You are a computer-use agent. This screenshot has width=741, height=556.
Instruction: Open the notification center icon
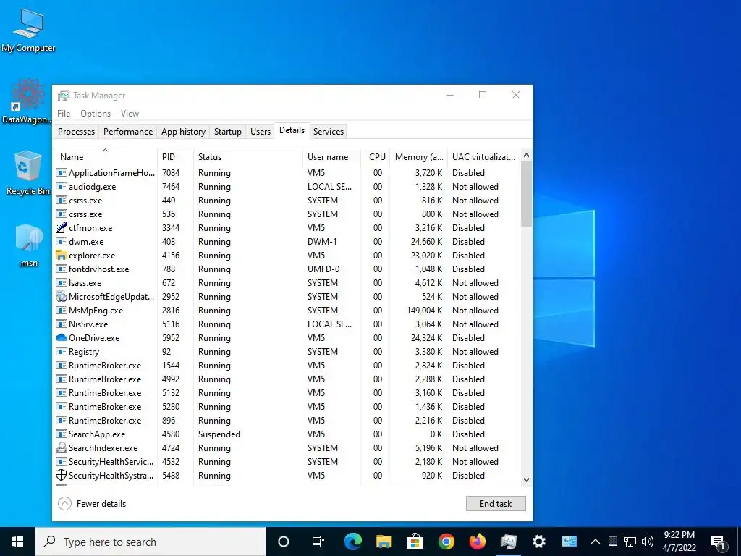click(719, 542)
